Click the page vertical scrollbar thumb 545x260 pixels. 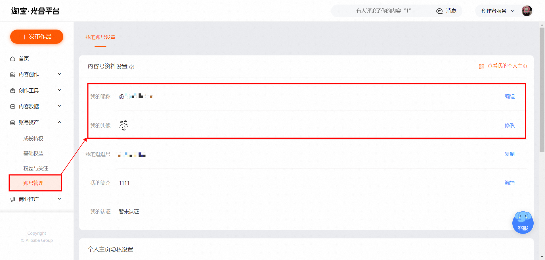point(542,90)
